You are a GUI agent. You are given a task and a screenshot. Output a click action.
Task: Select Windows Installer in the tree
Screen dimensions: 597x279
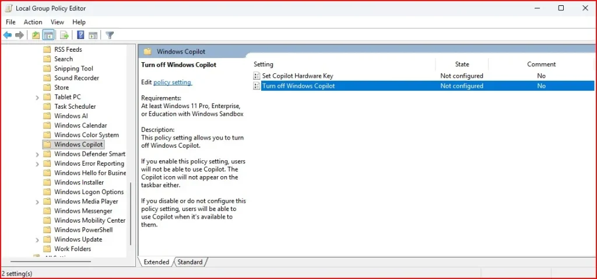[x=79, y=182]
